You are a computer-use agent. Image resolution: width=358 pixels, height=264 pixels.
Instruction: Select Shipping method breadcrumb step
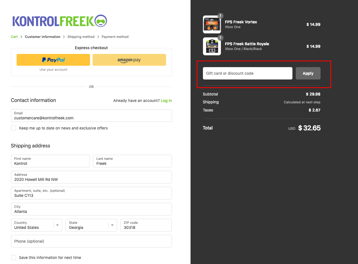(81, 37)
